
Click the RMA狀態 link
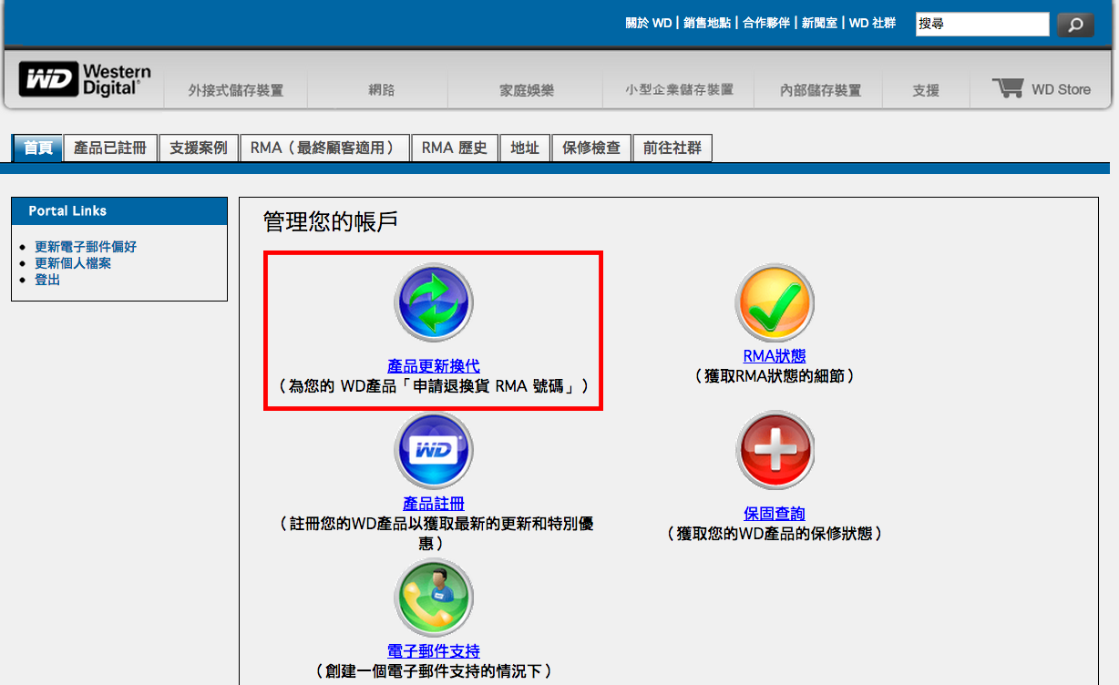(x=775, y=356)
